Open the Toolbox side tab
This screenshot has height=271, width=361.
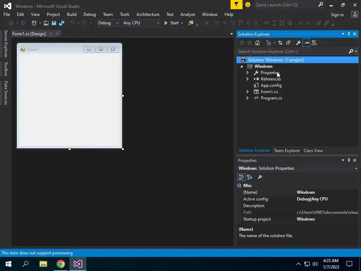(x=6, y=69)
